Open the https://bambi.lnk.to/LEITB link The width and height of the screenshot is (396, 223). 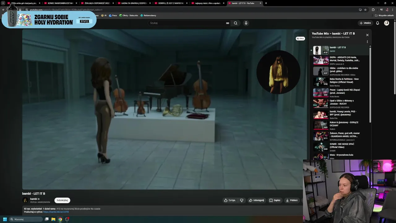[x=56, y=212]
